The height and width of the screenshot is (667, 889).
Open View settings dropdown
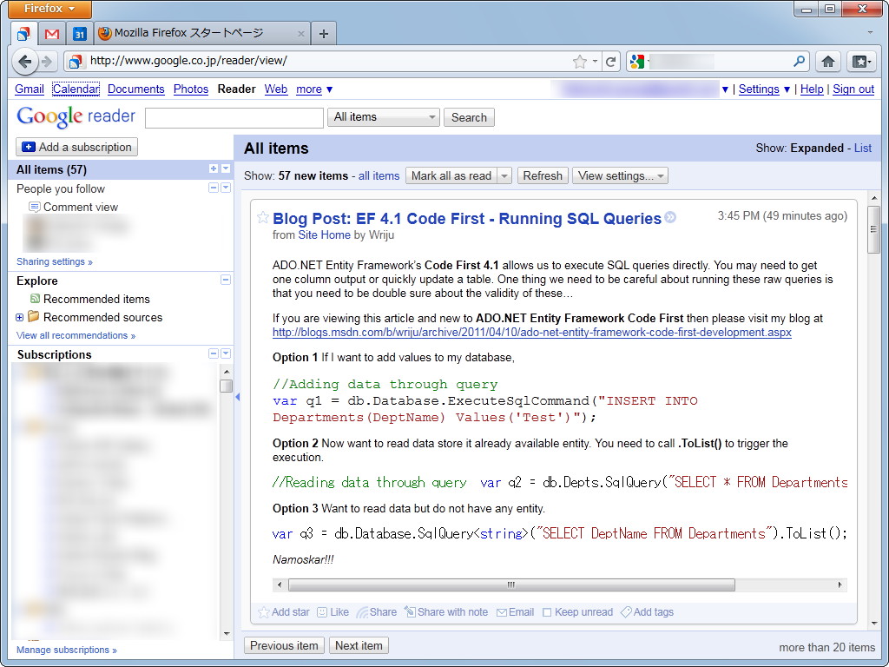(620, 175)
